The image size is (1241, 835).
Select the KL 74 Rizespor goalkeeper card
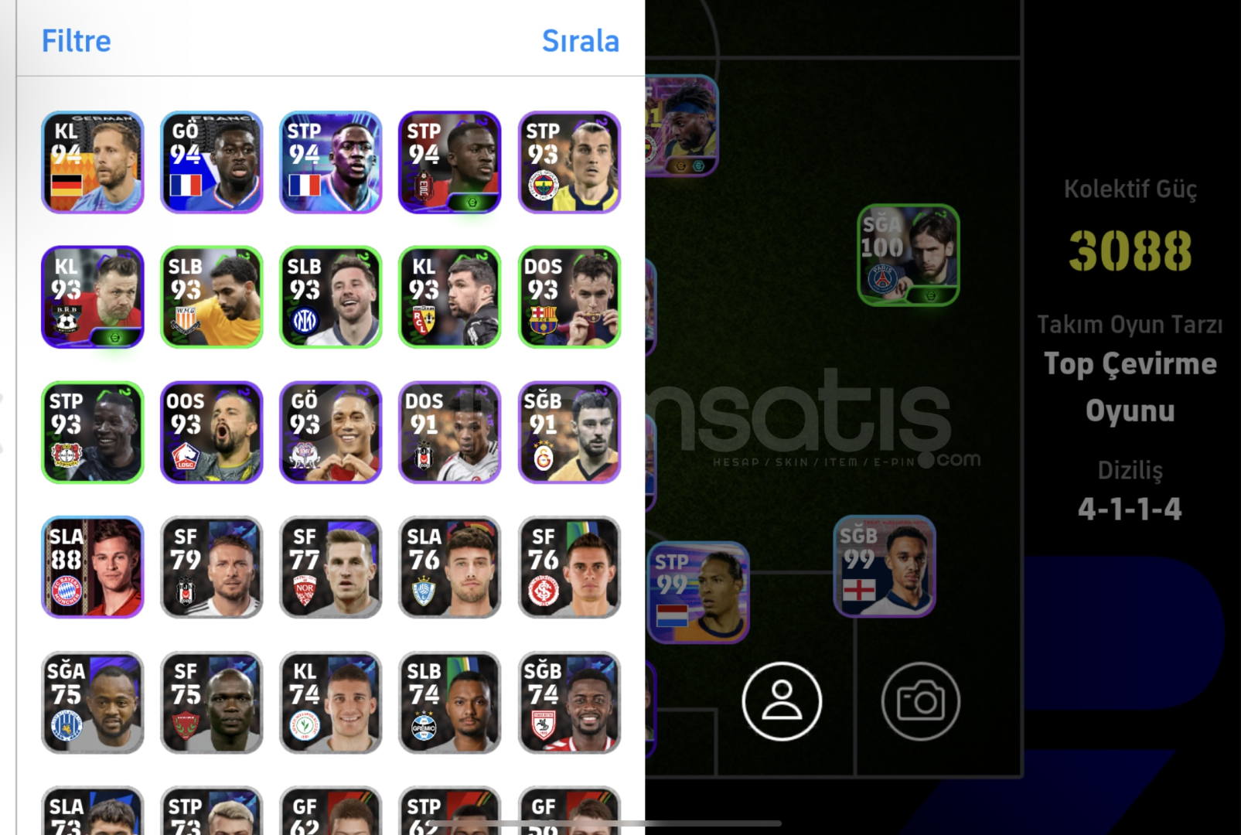pyautogui.click(x=331, y=702)
